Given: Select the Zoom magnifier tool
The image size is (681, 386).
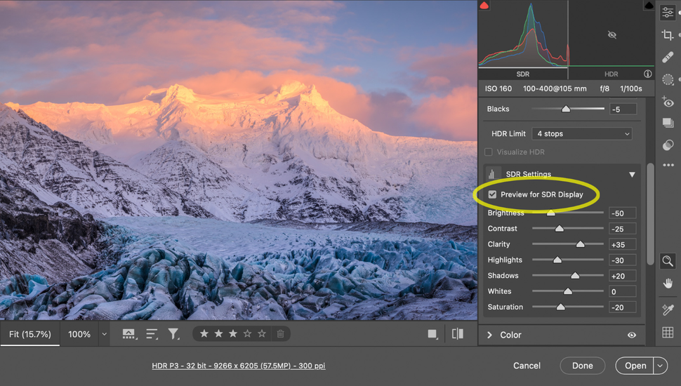Looking at the screenshot, I should coord(668,261).
